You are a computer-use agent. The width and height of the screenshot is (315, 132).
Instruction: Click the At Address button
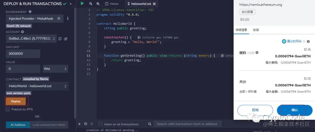coord(18,125)
